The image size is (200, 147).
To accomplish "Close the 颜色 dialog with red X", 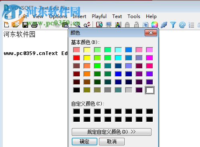I will 151,33.
